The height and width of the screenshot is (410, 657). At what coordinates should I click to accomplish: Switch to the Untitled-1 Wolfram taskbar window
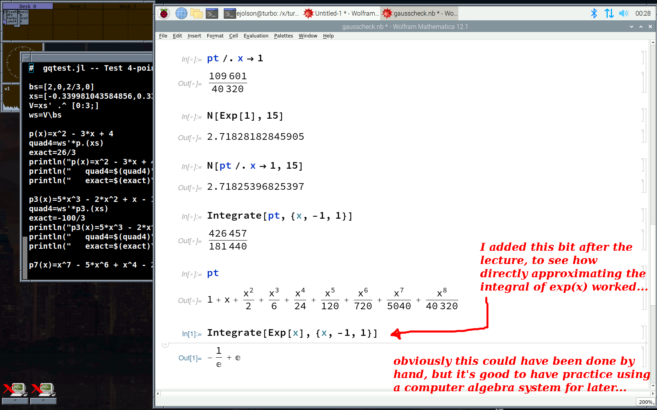coord(341,14)
